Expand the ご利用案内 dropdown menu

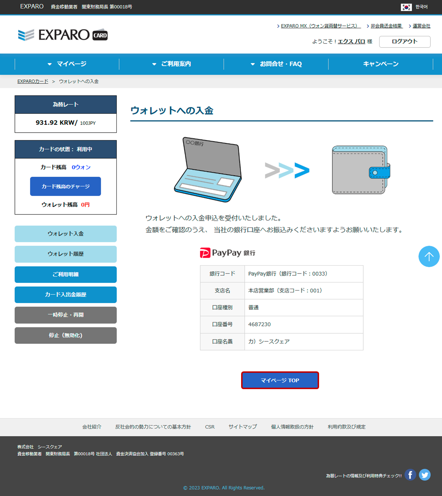point(172,64)
